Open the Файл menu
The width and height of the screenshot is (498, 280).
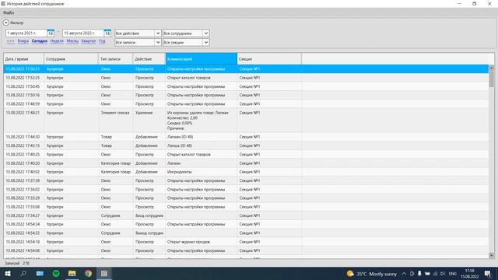[x=9, y=12]
